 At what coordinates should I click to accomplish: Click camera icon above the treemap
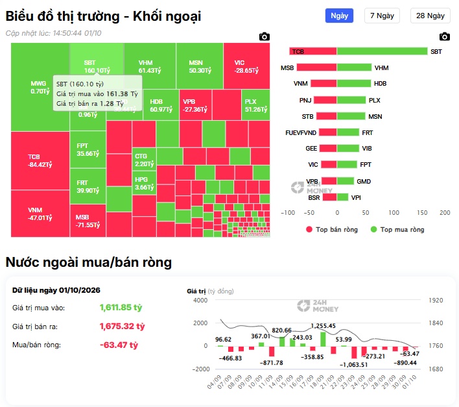[264, 36]
